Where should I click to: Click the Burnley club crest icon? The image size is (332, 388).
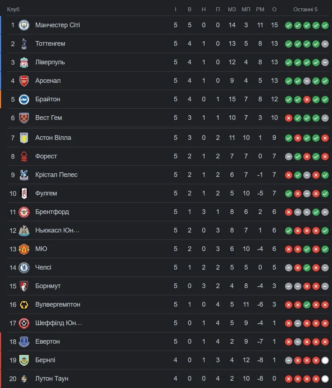pyautogui.click(x=24, y=360)
